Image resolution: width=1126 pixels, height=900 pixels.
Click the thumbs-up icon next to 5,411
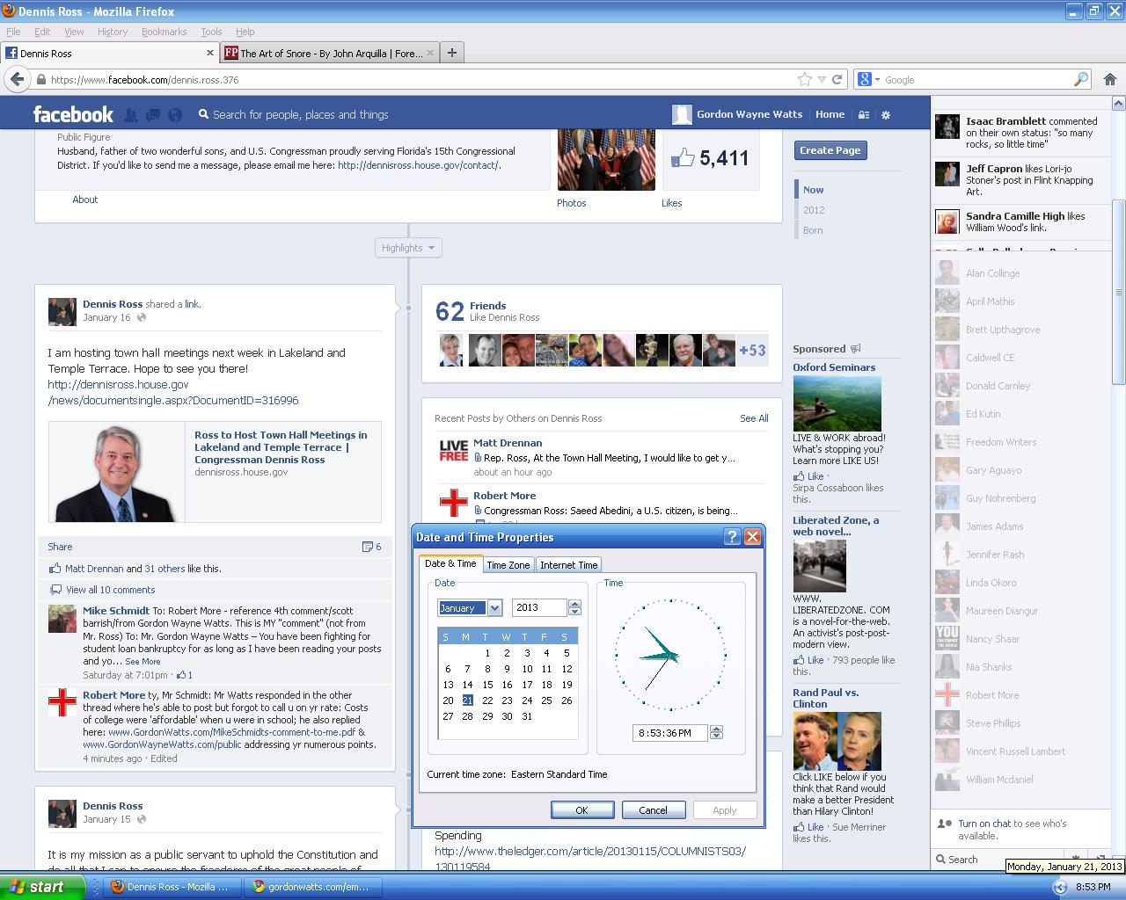(x=683, y=158)
